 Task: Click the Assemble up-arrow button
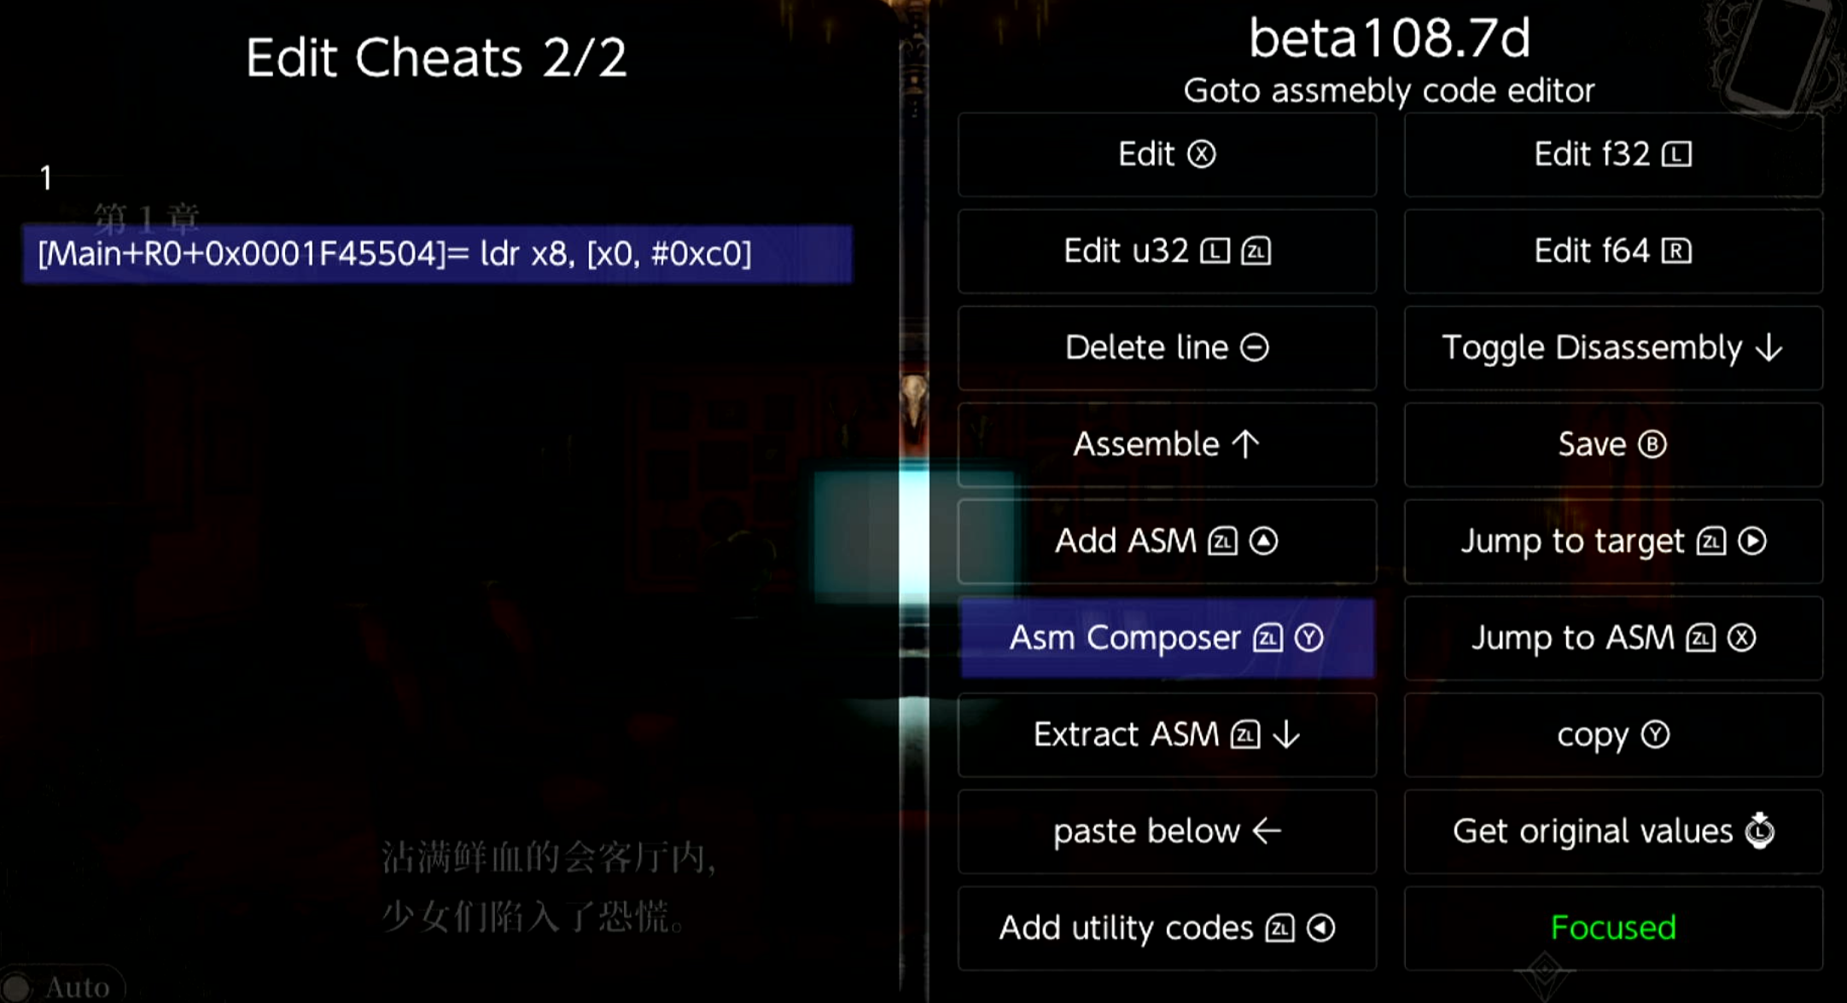1167,444
